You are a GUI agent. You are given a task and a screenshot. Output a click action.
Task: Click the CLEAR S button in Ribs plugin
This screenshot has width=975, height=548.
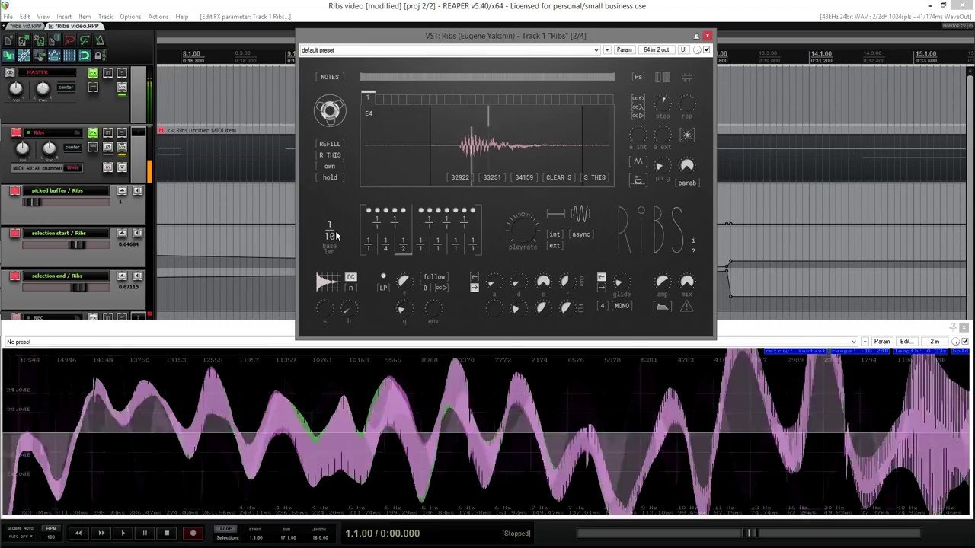(x=558, y=177)
